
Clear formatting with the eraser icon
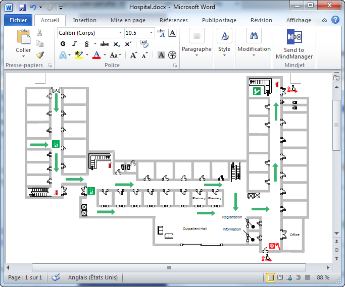[144, 44]
